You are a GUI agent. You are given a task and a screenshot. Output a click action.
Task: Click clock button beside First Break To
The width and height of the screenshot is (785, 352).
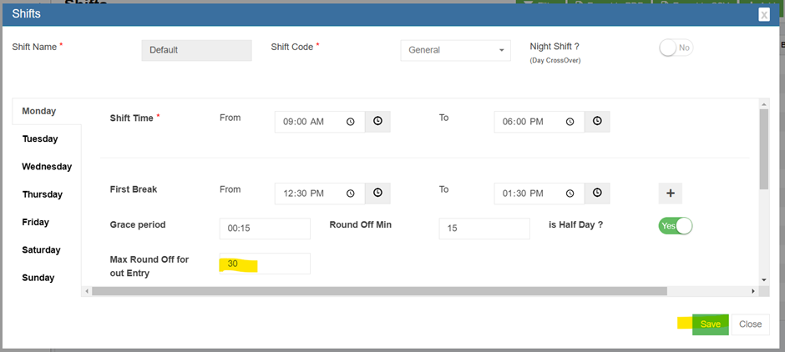pyautogui.click(x=597, y=194)
